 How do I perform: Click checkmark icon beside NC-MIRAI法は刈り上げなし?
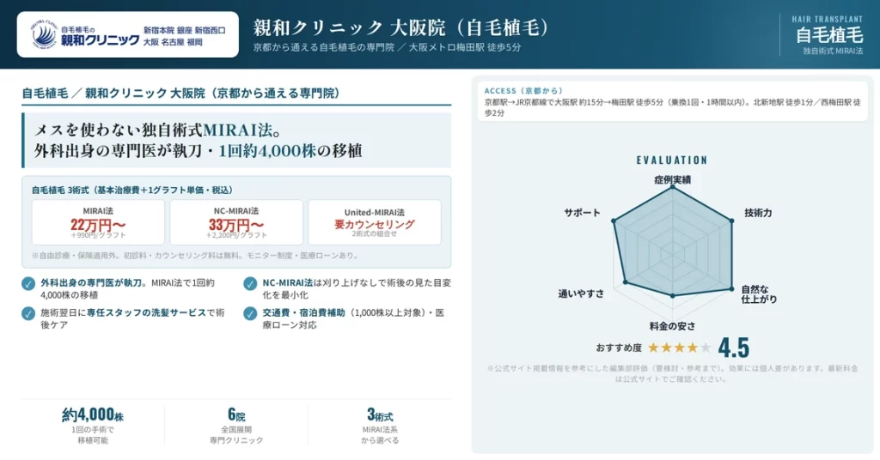click(250, 283)
